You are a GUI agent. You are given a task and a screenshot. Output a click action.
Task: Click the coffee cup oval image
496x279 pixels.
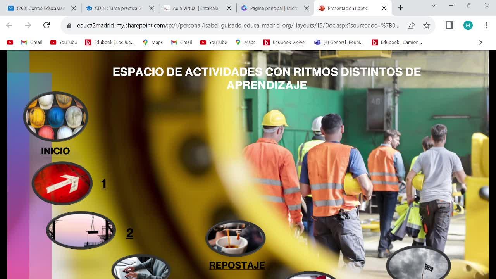(235, 239)
